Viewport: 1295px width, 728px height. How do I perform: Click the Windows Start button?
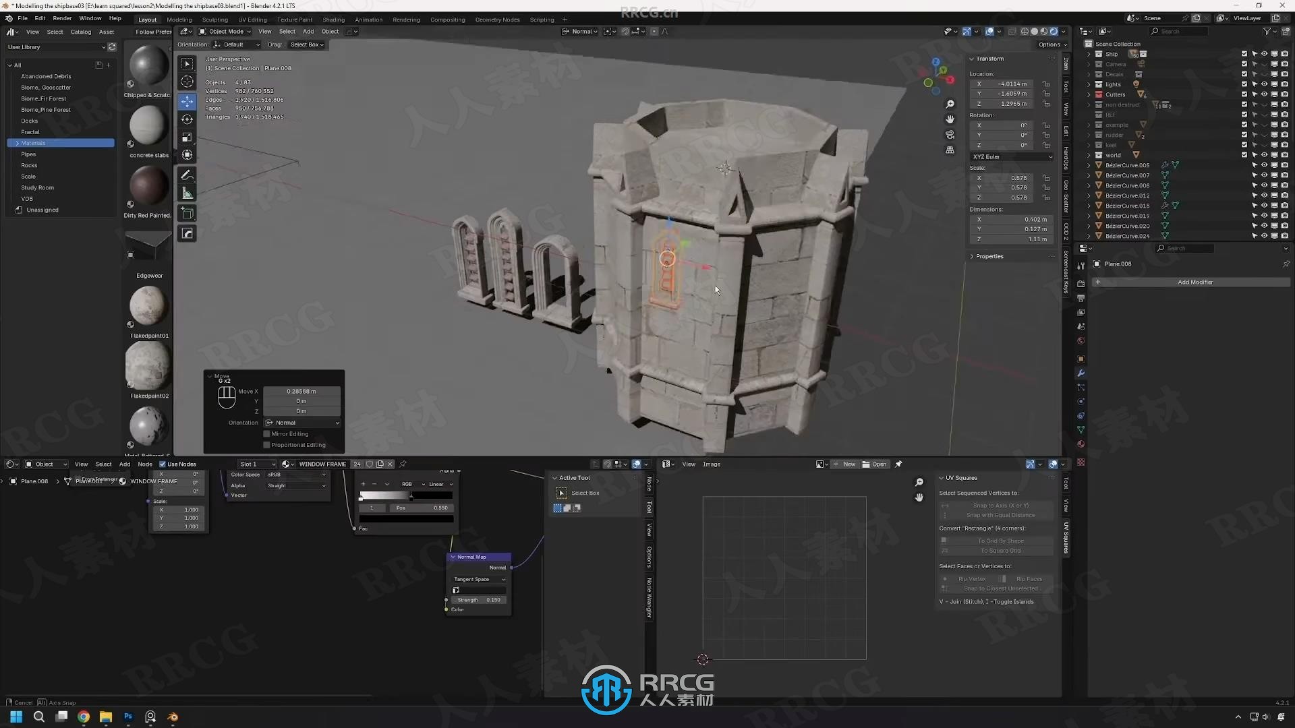pos(16,717)
